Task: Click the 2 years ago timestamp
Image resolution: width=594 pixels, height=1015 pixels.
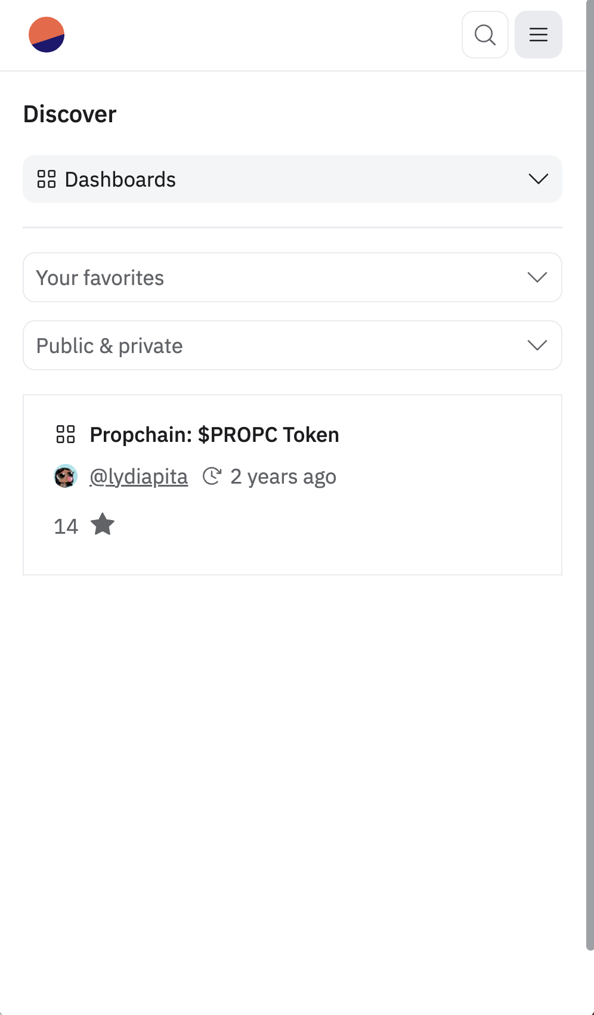Action: click(x=283, y=476)
